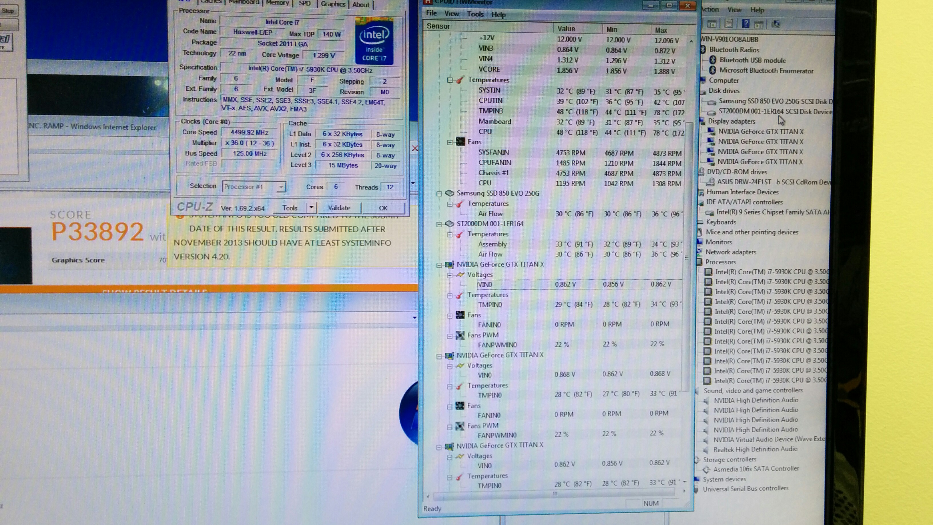The height and width of the screenshot is (525, 933).
Task: Open the Tools menu in HWMonitor
Action: pos(475,14)
